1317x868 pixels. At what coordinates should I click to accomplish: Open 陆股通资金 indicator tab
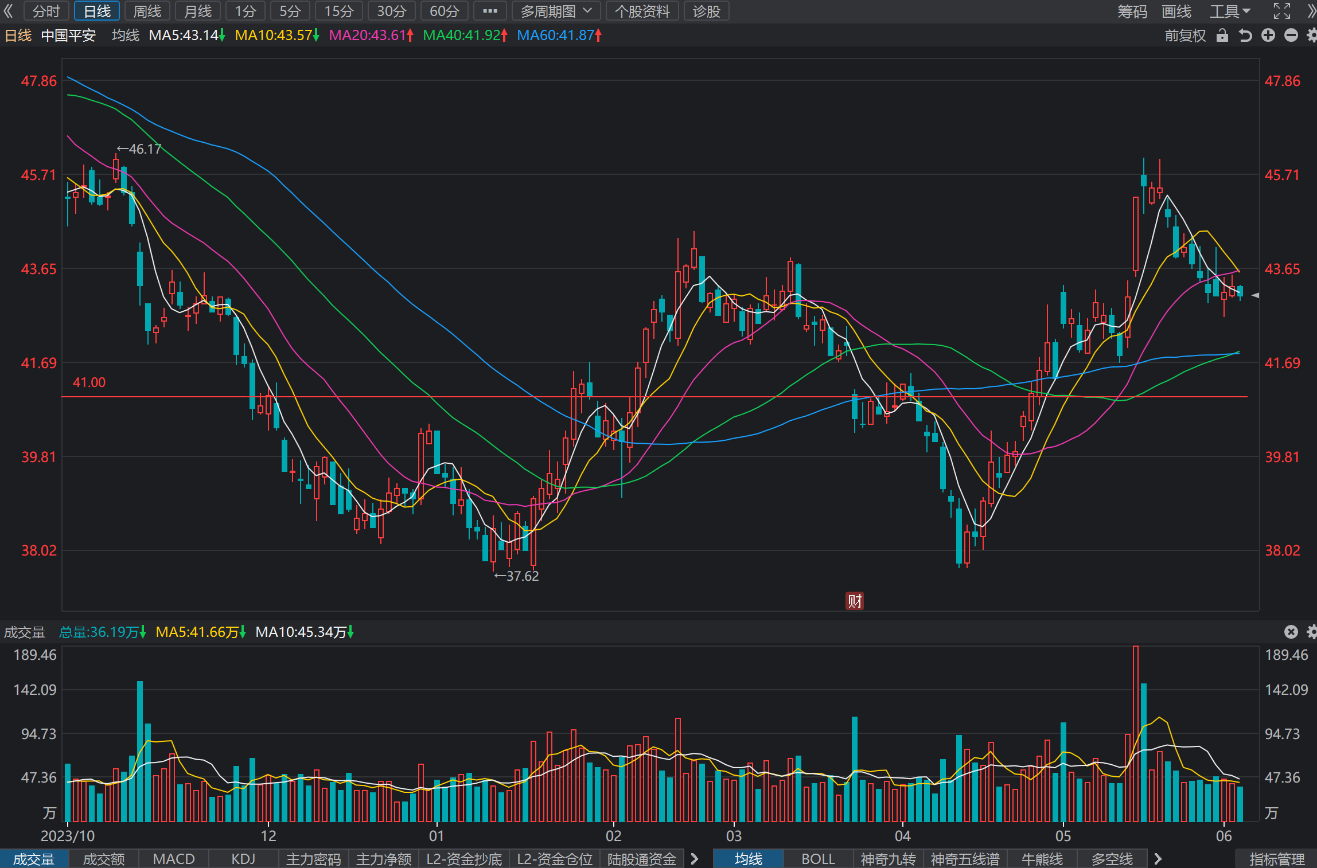[642, 859]
